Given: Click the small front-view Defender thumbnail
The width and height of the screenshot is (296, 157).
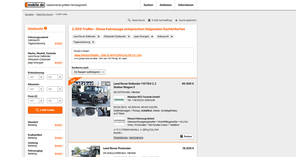Looking at the screenshot, I should [78, 112].
